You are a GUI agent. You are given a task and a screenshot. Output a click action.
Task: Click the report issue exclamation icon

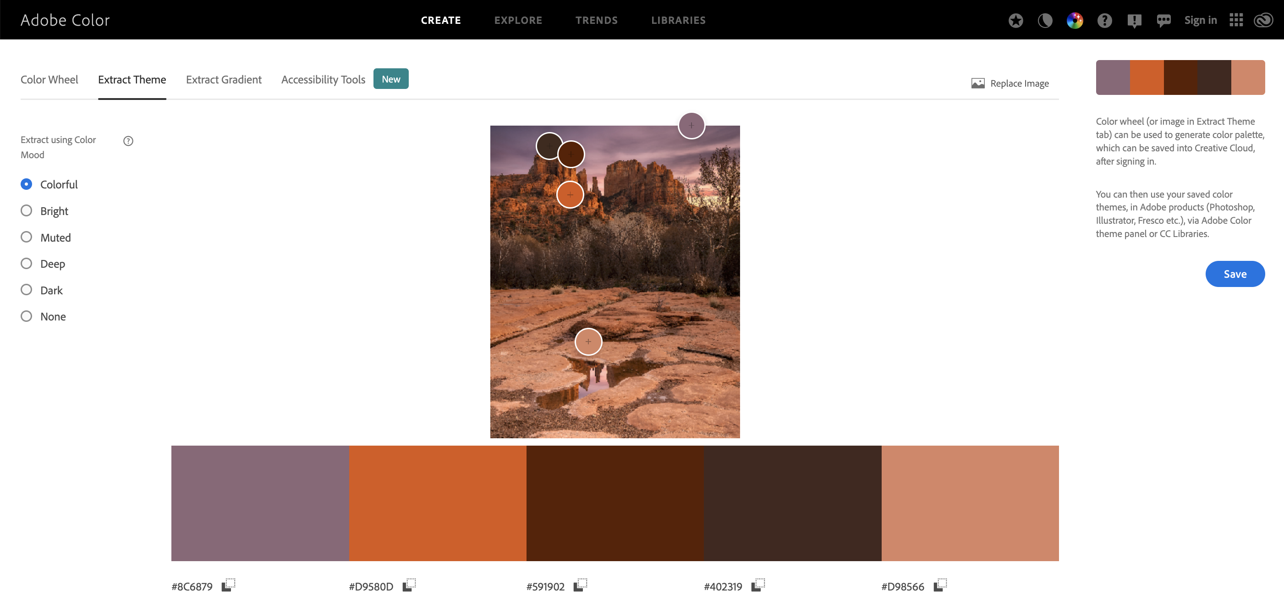click(1134, 21)
